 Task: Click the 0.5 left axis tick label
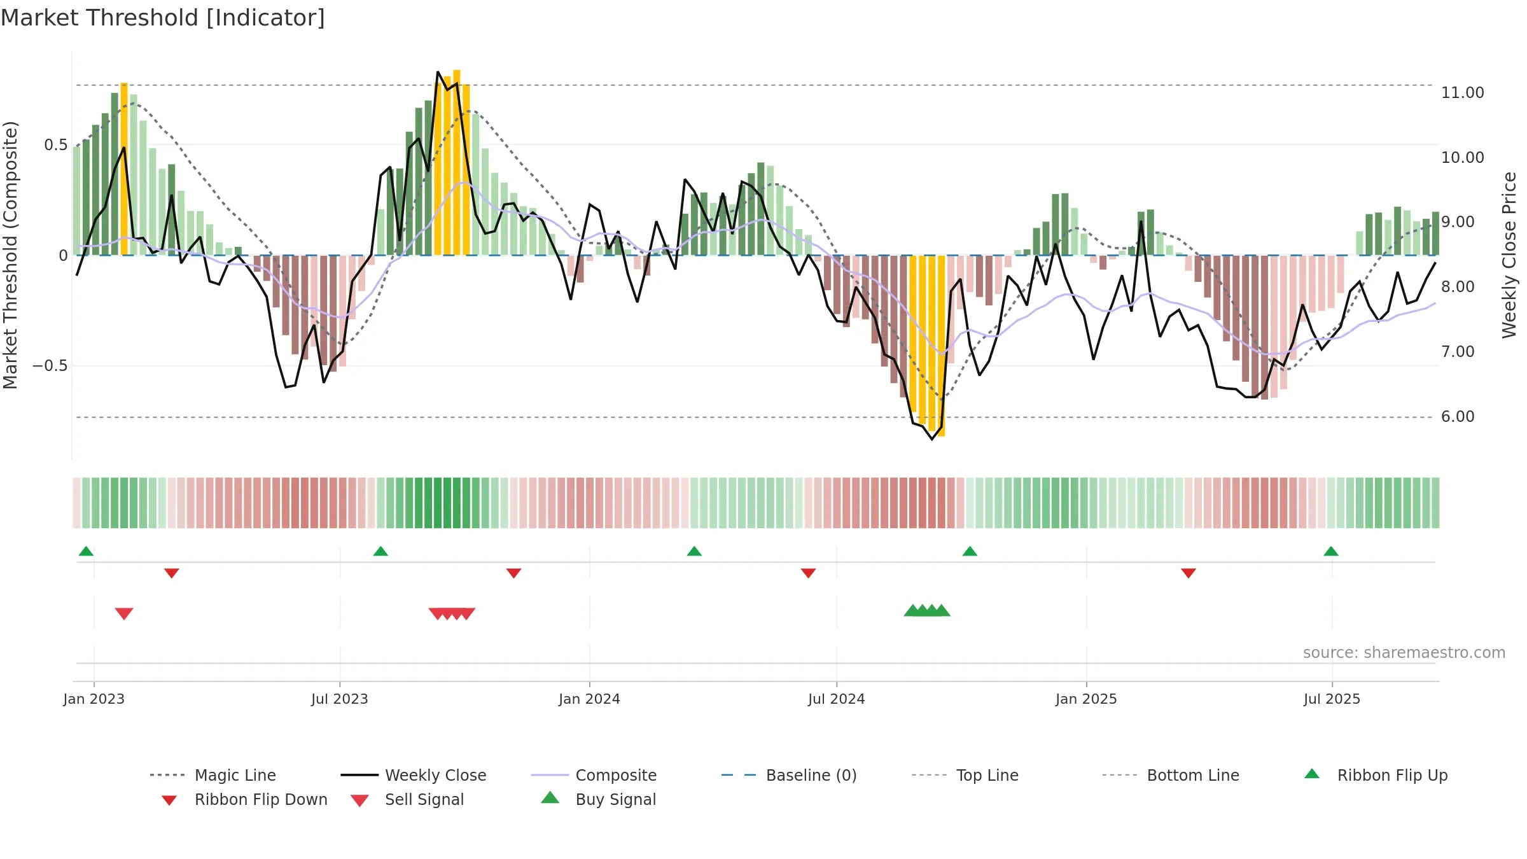pos(56,145)
